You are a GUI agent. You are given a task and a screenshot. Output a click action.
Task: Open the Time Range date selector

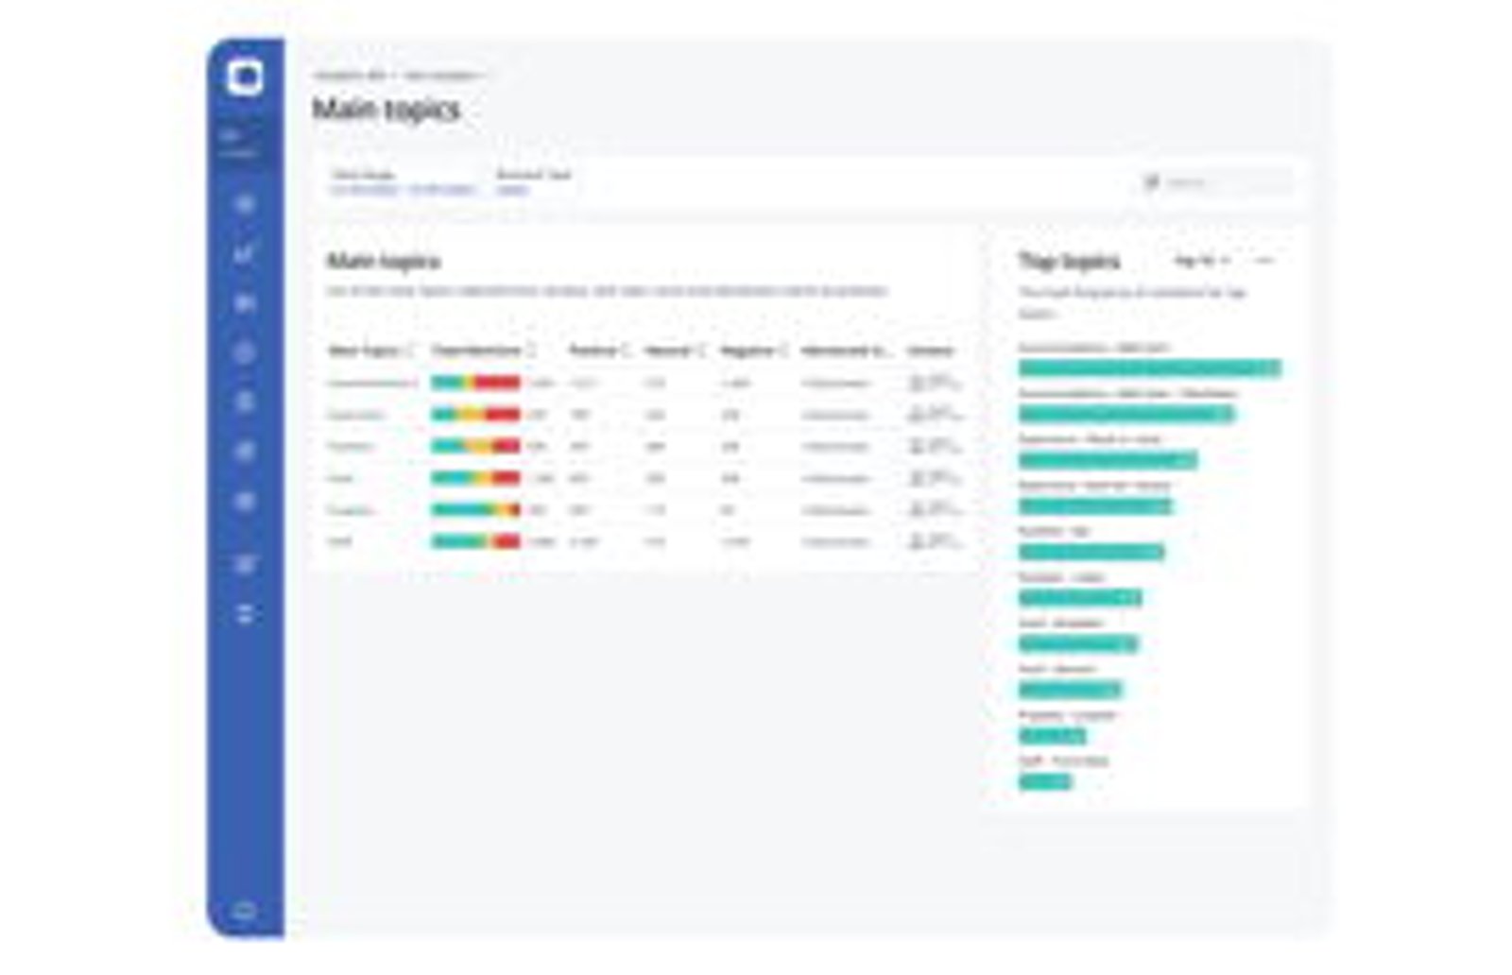pyautogui.click(x=403, y=190)
